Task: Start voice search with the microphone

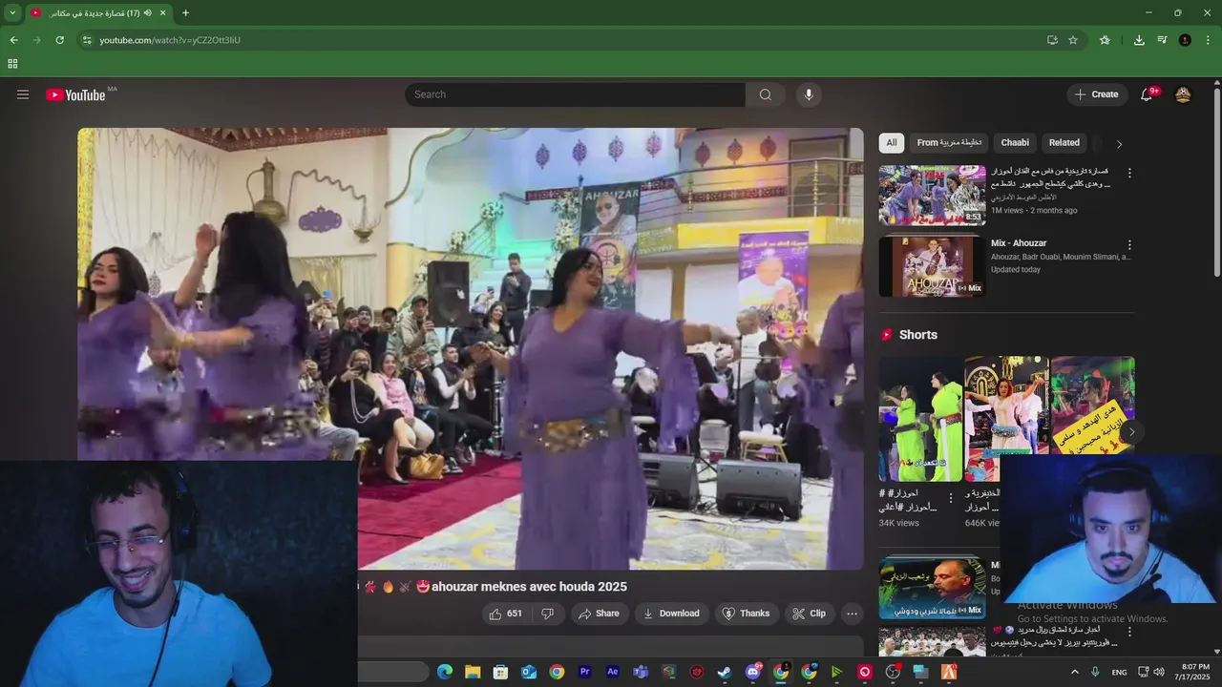Action: click(809, 94)
